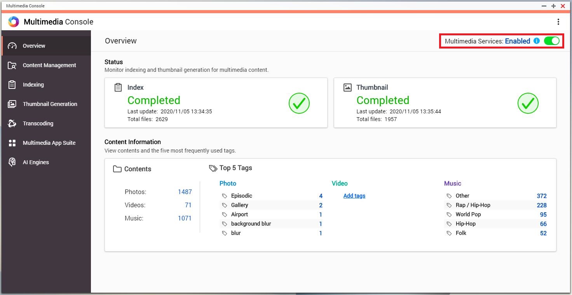The image size is (572, 295).
Task: Click the Multimedia Console logo icon
Action: (14, 22)
